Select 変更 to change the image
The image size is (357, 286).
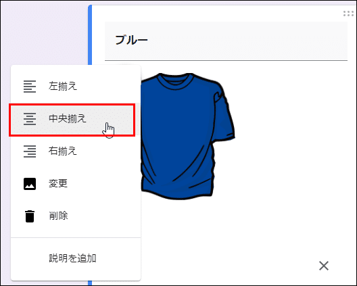click(76, 184)
